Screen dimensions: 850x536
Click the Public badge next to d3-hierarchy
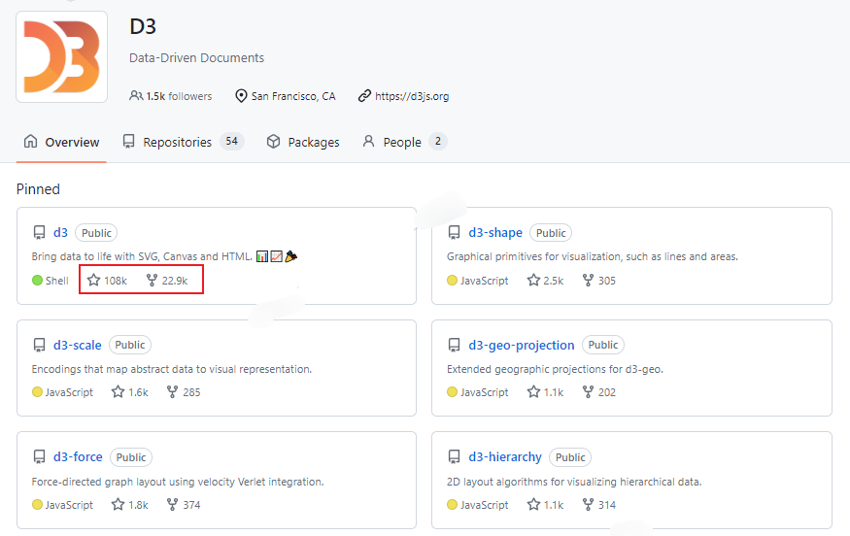click(x=570, y=457)
